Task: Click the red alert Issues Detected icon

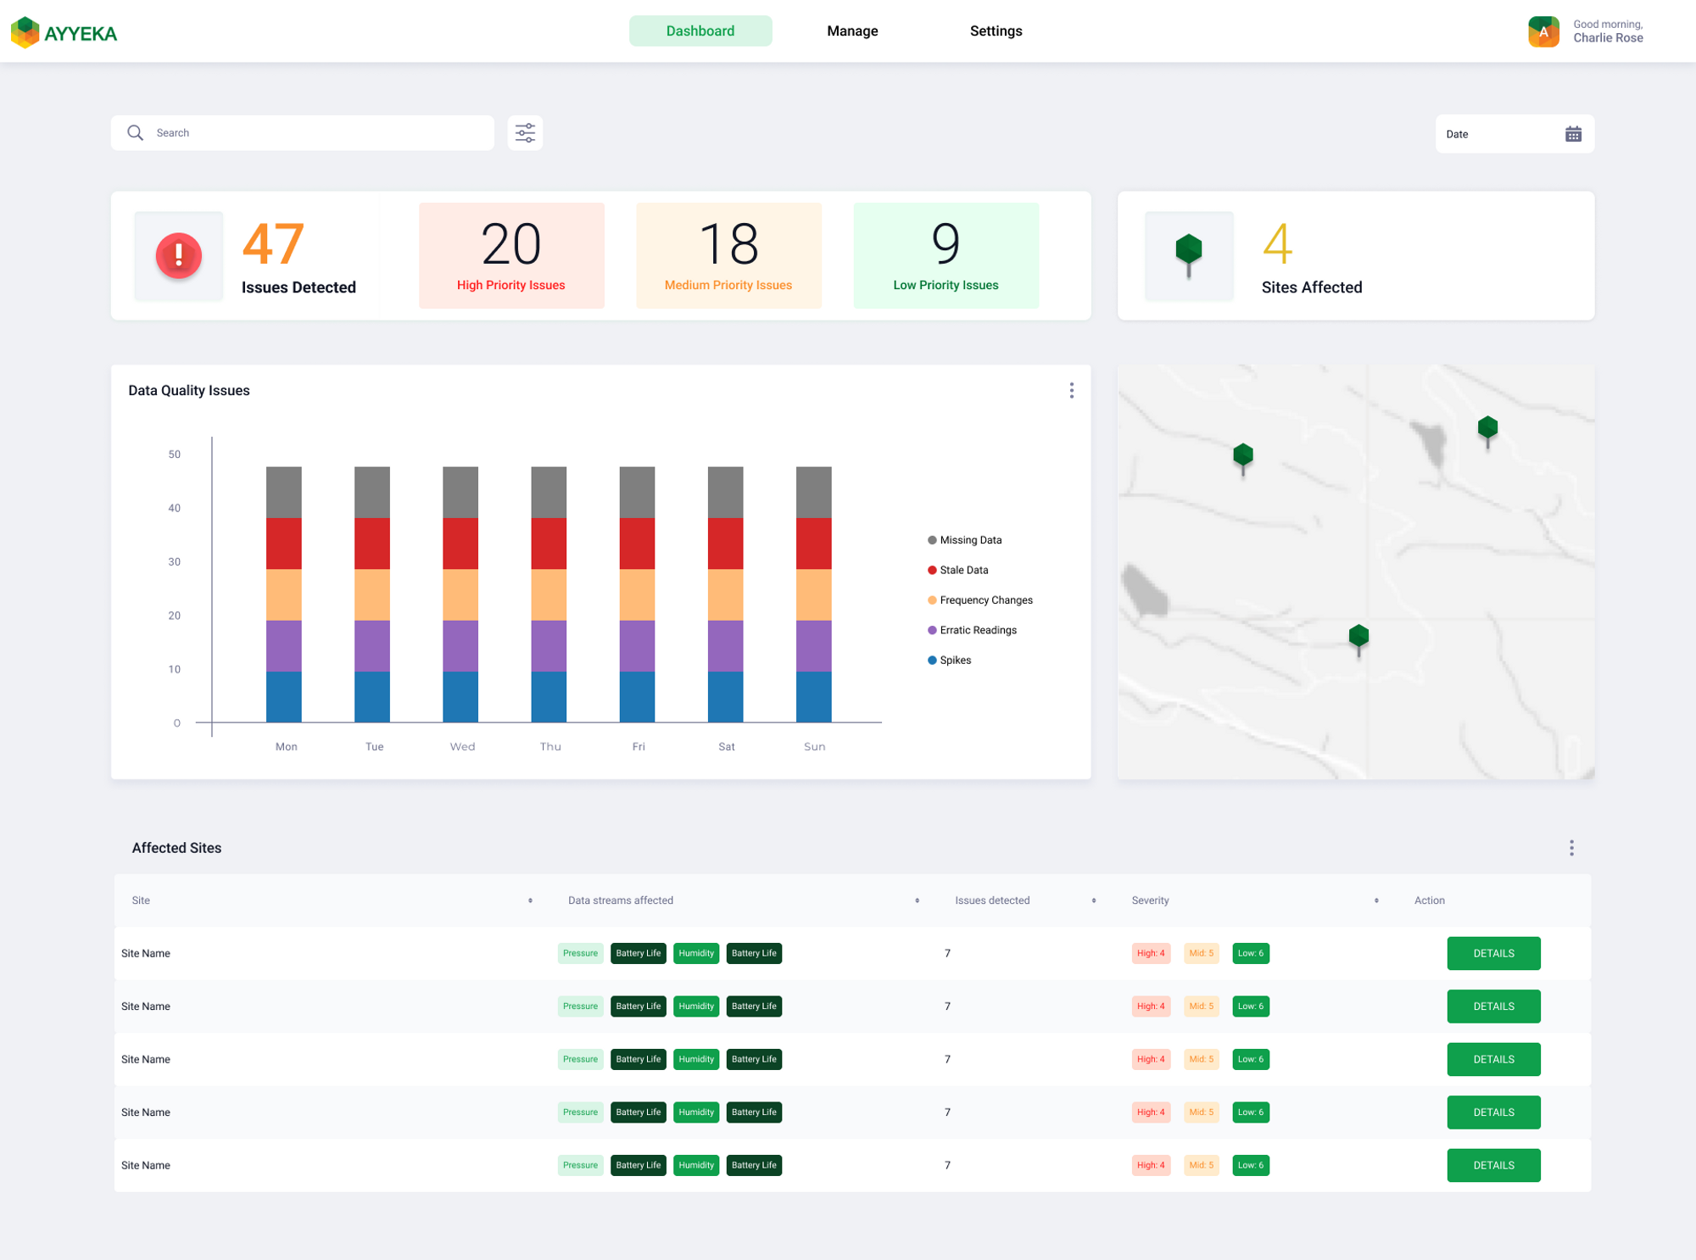Action: (179, 255)
